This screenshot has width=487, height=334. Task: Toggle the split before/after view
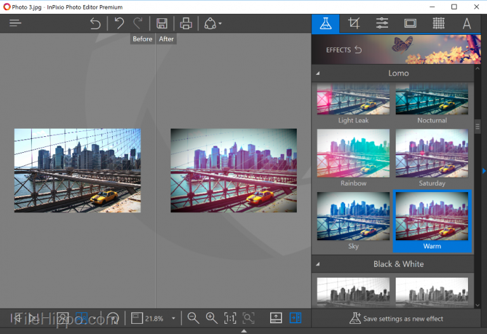point(82,318)
